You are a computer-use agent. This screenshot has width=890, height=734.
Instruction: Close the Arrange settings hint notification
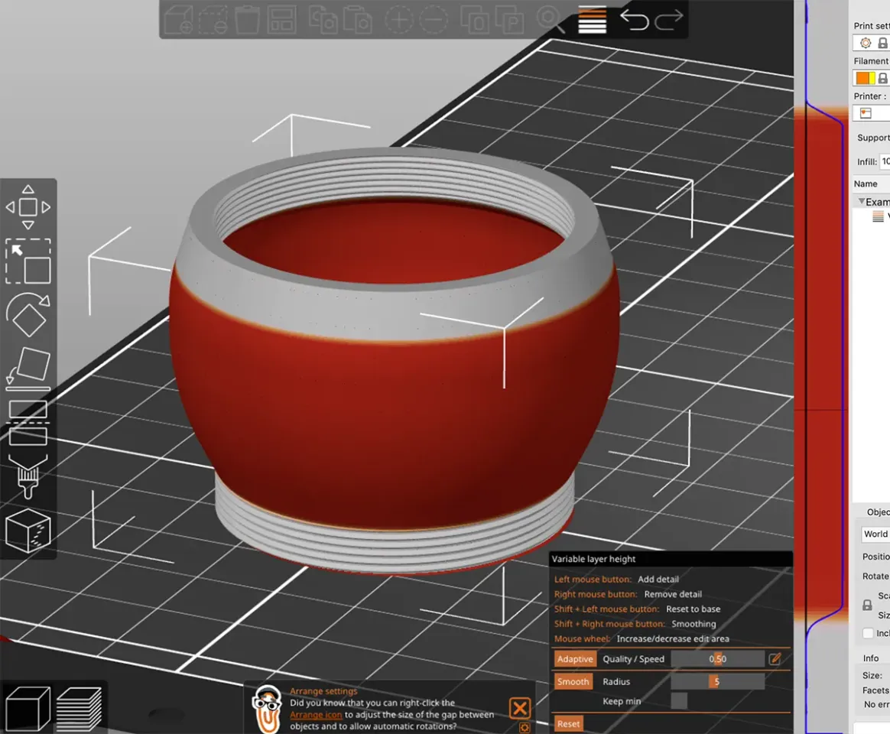pyautogui.click(x=520, y=708)
